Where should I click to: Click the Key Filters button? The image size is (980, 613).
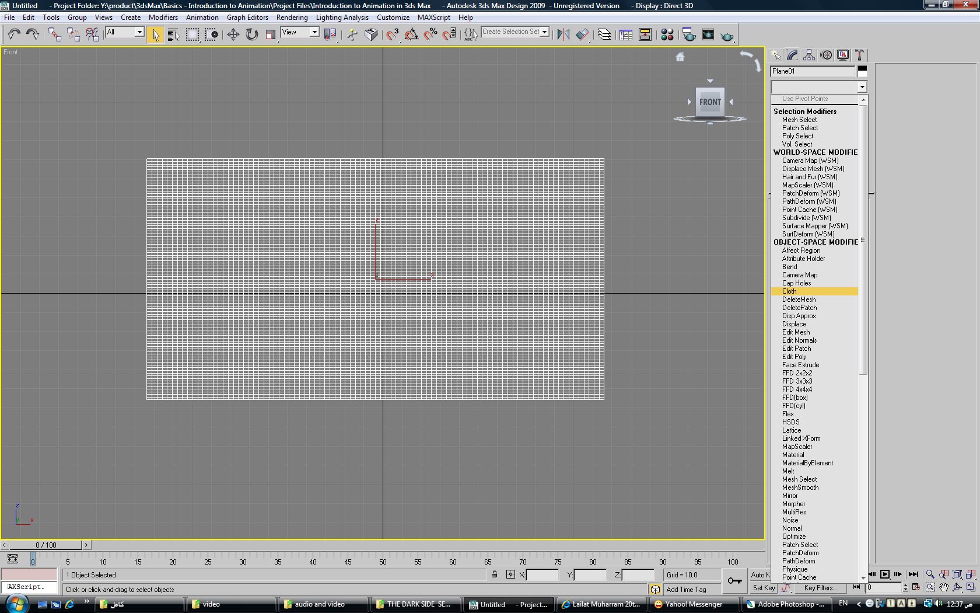820,588
